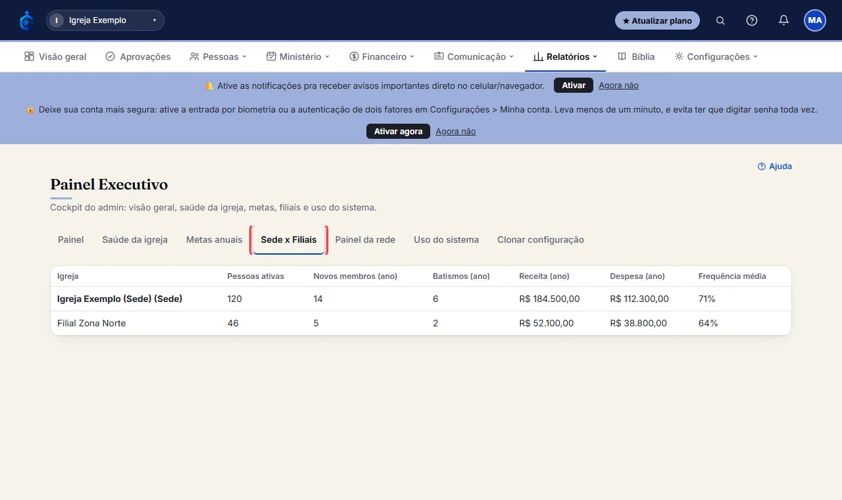Image resolution: width=842 pixels, height=500 pixels.
Task: Switch to the Uso do sistema tab
Action: tap(446, 240)
